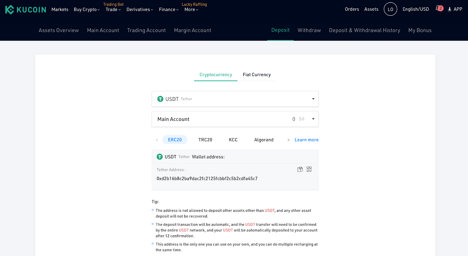Image resolution: width=468 pixels, height=256 pixels.
Task: Expand the Derivatives menu
Action: coord(140,9)
